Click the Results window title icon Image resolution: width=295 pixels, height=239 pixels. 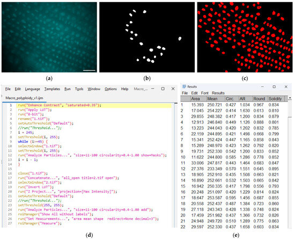click(185, 86)
